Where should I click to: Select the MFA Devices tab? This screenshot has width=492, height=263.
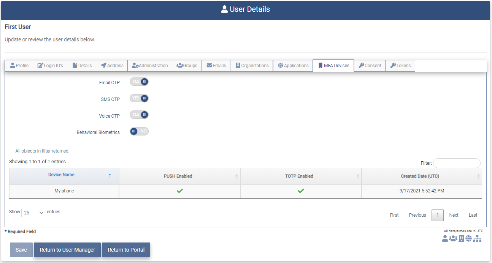(x=333, y=66)
